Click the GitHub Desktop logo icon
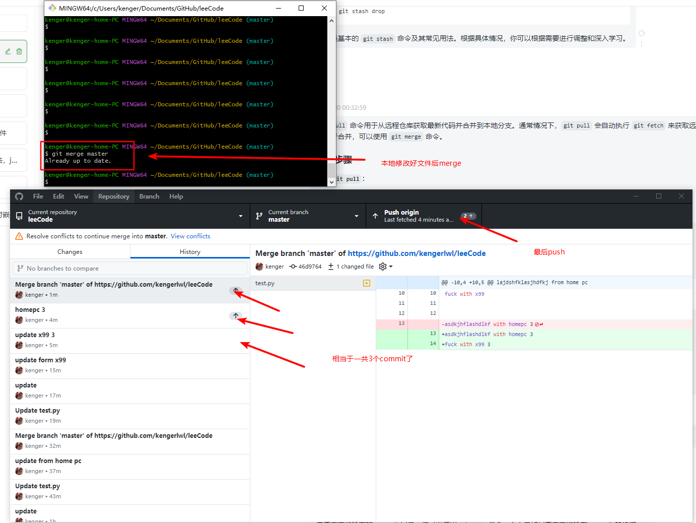Image resolution: width=696 pixels, height=523 pixels. pos(19,196)
